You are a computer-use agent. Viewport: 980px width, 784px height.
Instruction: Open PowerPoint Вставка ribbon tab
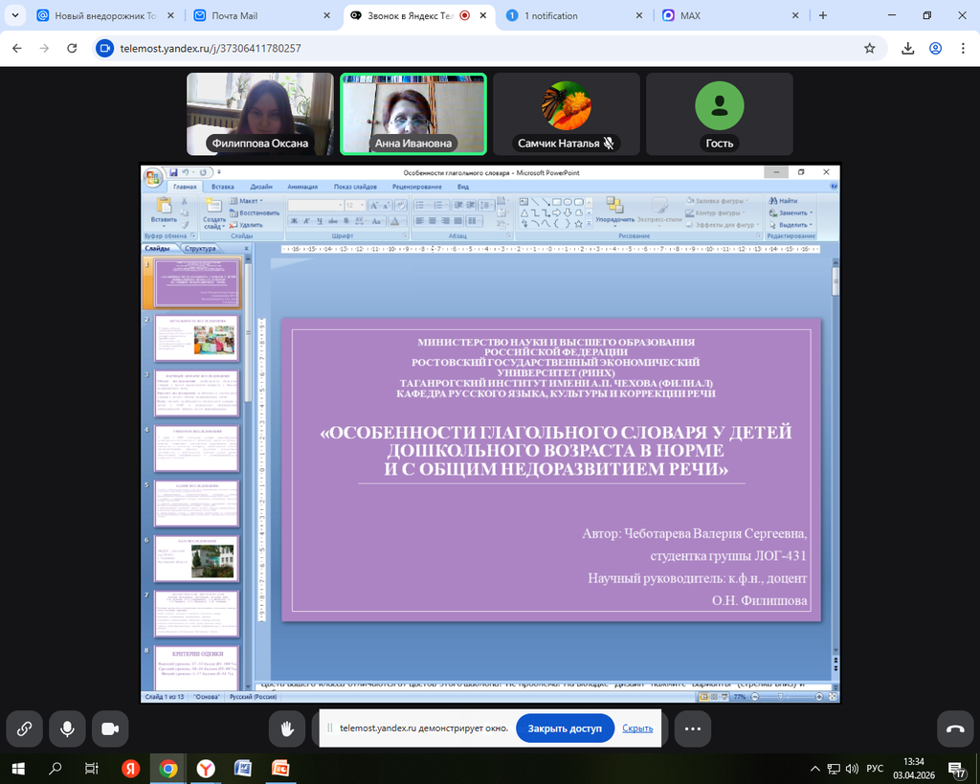pos(222,187)
